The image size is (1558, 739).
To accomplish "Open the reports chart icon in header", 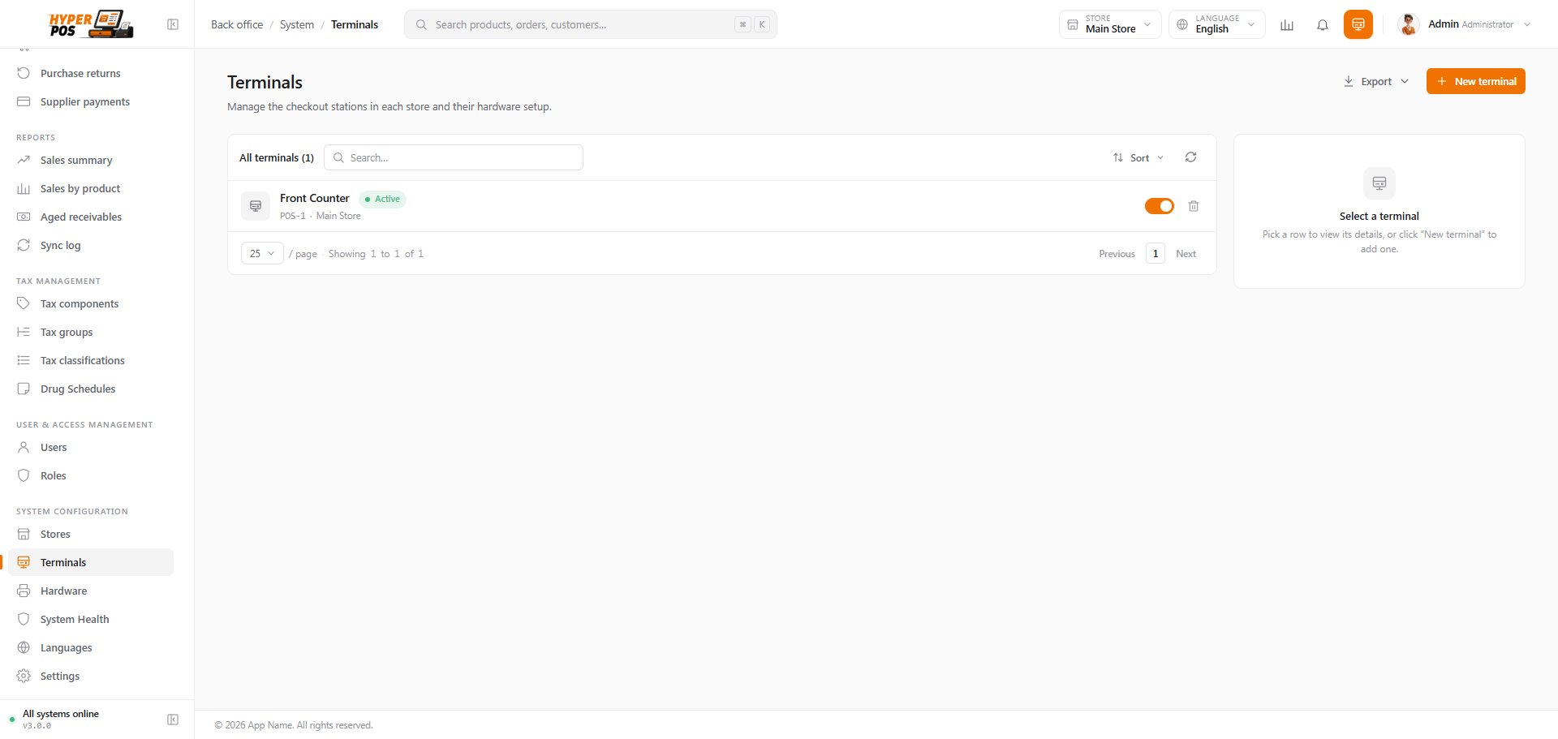I will (x=1287, y=24).
